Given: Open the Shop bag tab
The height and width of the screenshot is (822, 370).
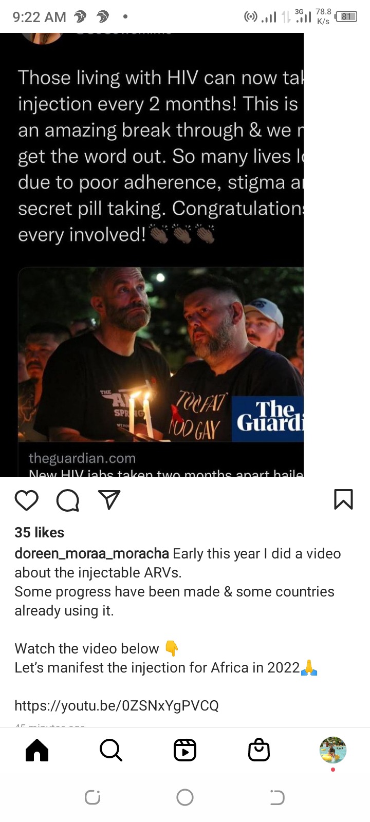Looking at the screenshot, I should tap(259, 750).
